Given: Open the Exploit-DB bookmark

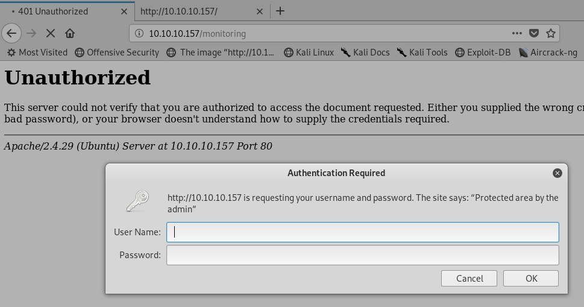Looking at the screenshot, I should point(483,52).
